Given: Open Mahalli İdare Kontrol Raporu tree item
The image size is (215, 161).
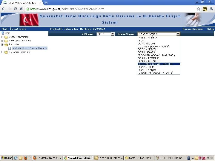Looking at the screenshot, I should (30, 48).
